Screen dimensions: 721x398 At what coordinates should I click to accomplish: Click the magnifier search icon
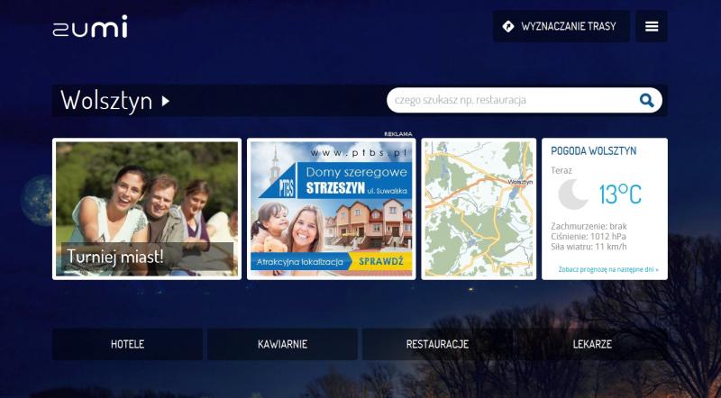(x=646, y=100)
